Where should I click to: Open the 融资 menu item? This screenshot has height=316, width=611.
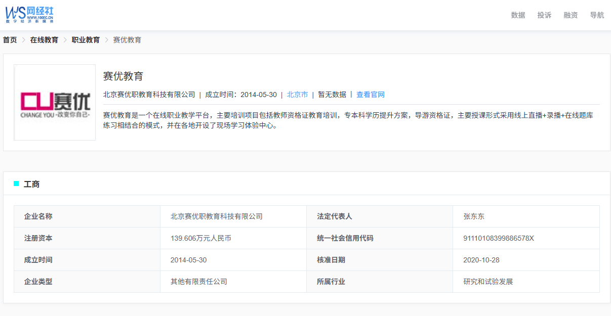coord(571,15)
